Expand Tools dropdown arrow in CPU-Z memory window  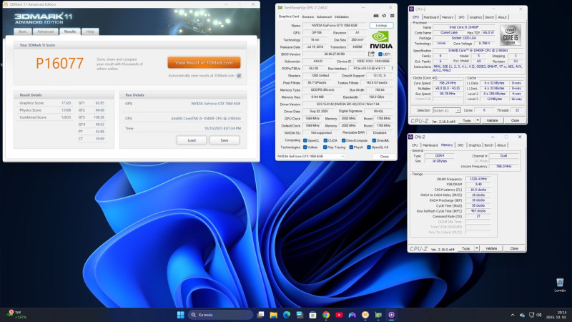coord(475,248)
